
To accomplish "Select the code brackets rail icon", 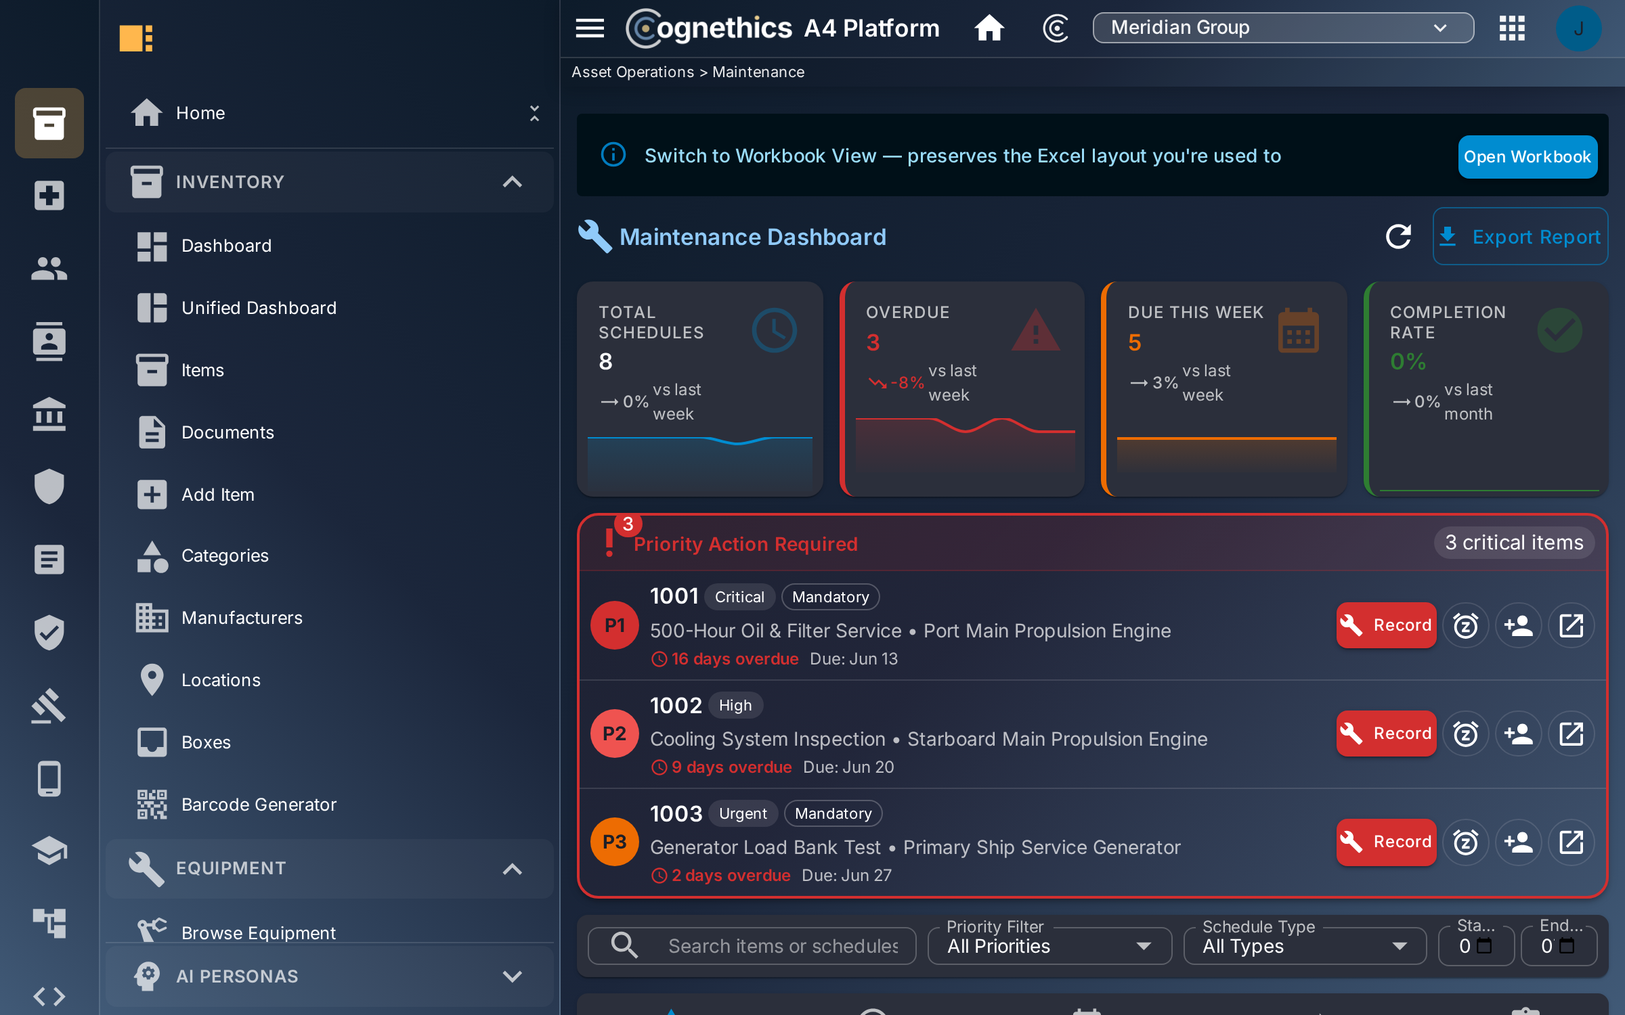I will (x=49, y=996).
